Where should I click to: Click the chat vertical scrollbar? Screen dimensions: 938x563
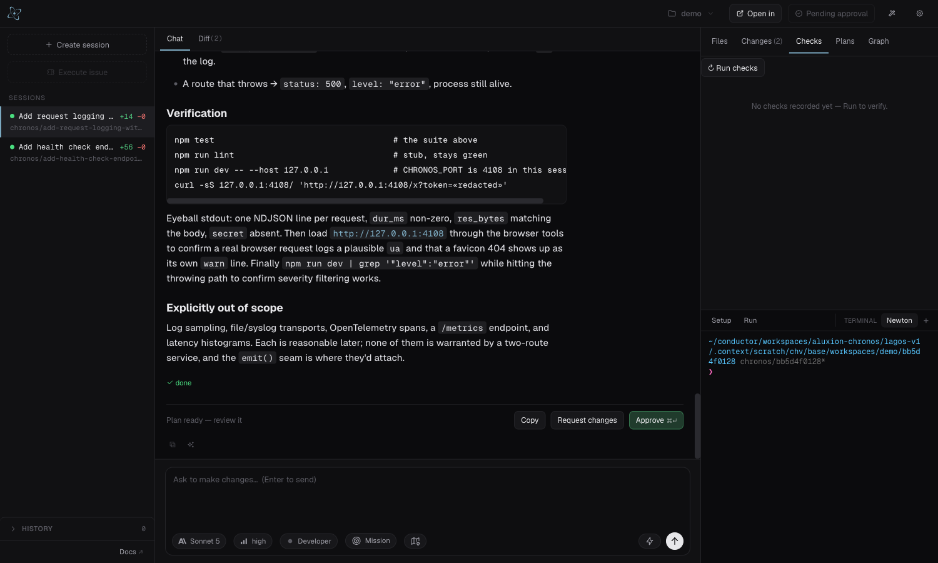point(697,426)
